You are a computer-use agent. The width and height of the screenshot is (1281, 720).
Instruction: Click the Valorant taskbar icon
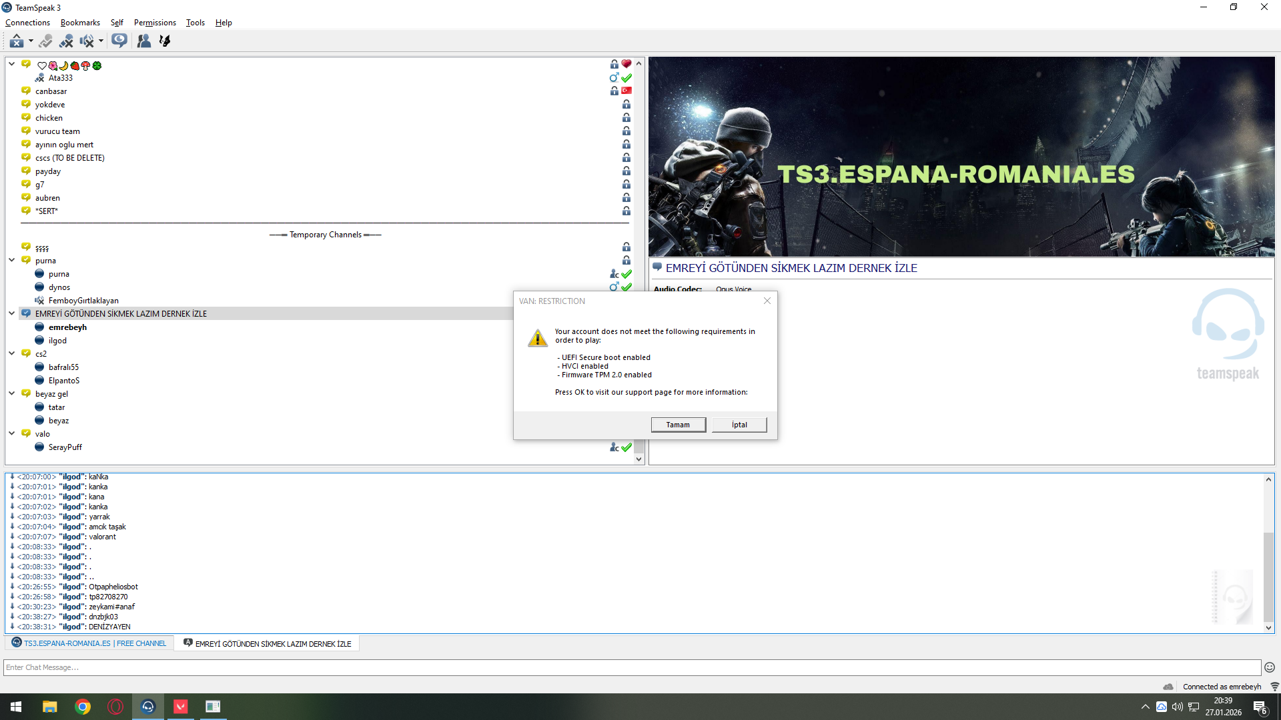(181, 707)
